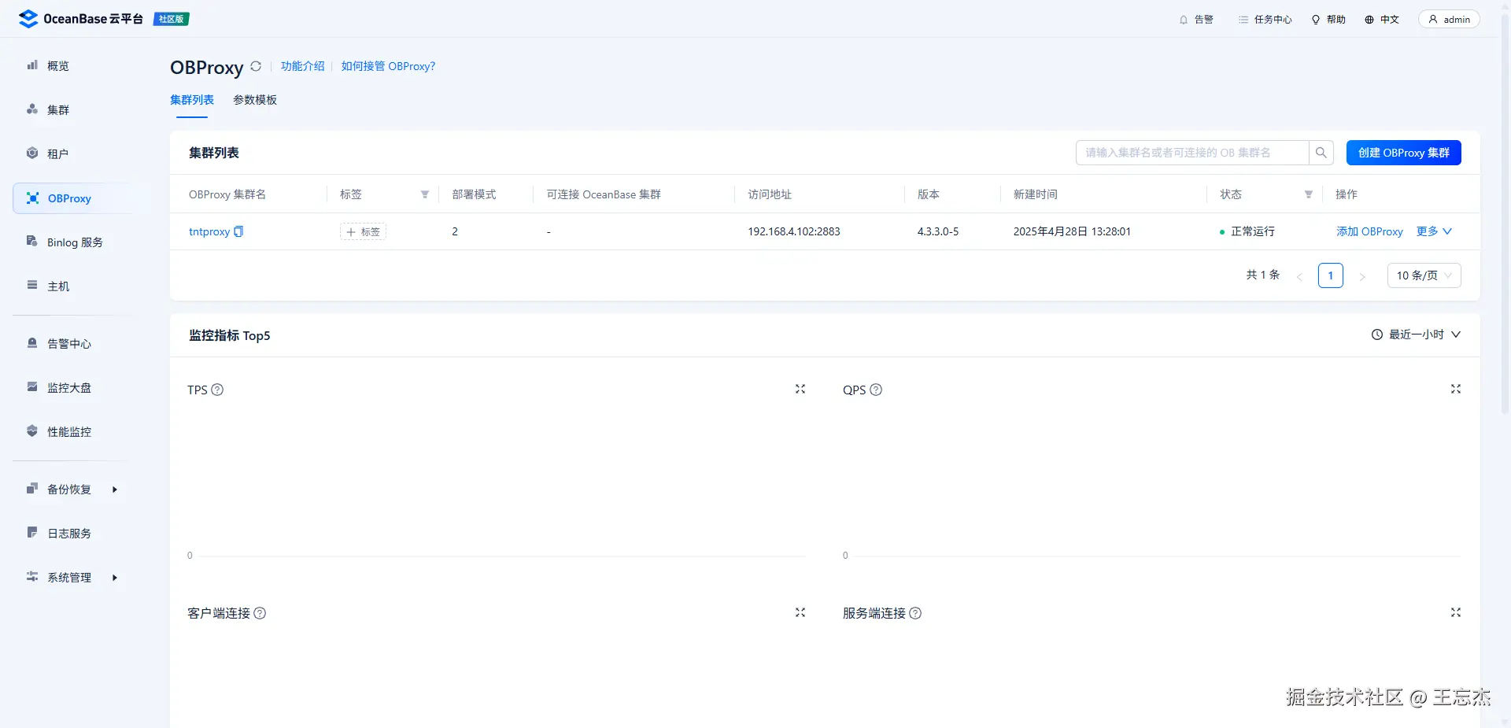Click 创建 OBProxy 集群 button
The image size is (1511, 728).
tap(1404, 153)
